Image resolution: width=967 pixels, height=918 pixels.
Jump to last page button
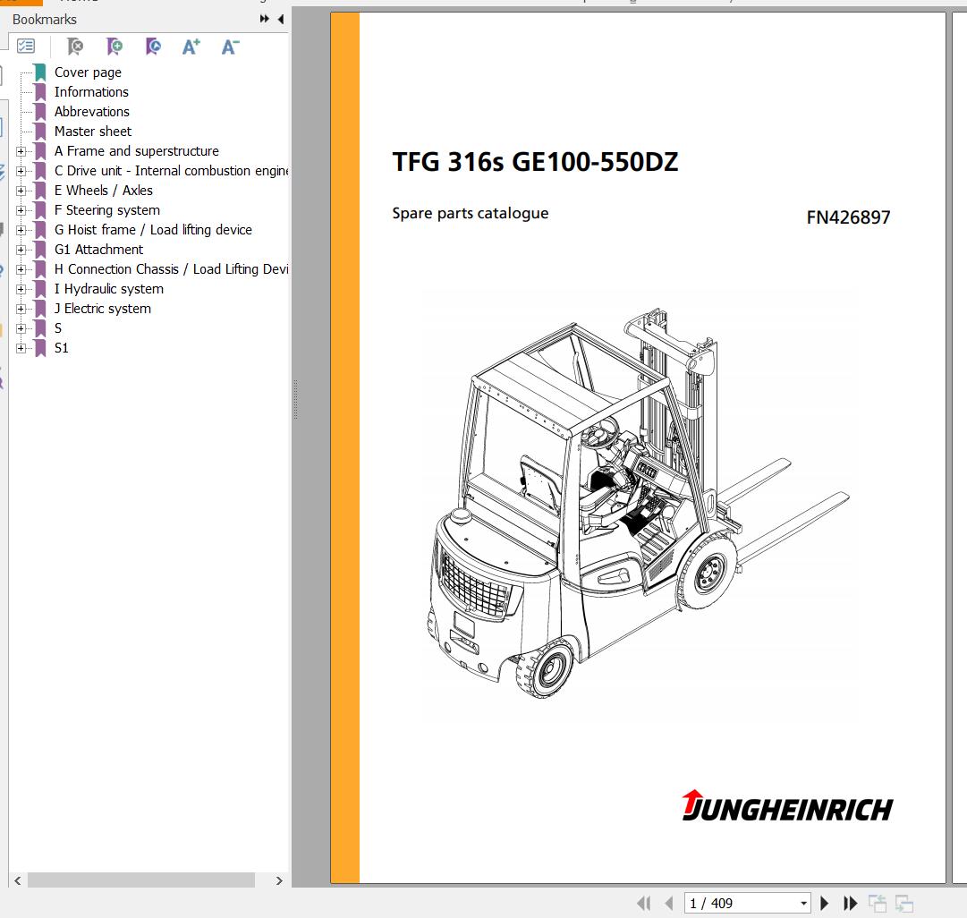click(x=851, y=903)
